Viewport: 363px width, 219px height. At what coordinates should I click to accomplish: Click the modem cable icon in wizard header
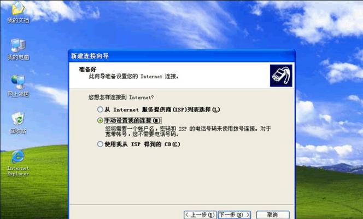coord(281,76)
